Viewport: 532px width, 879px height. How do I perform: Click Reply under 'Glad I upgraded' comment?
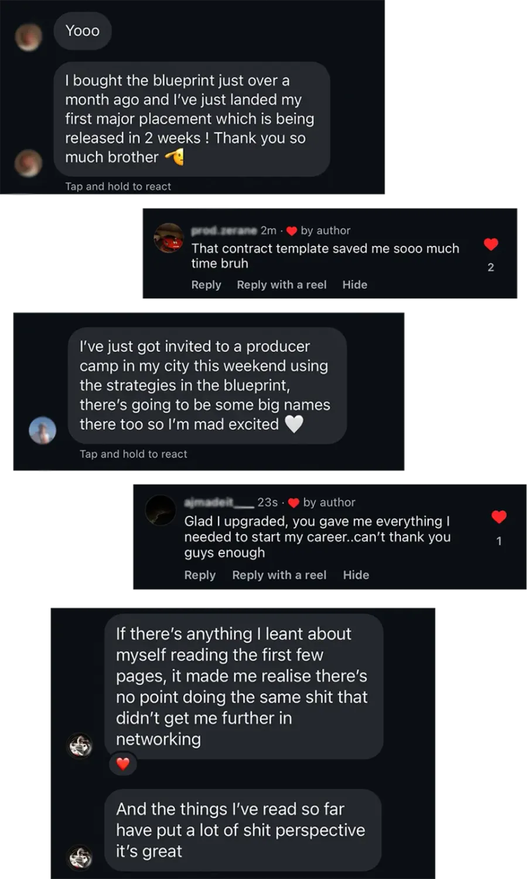click(200, 575)
